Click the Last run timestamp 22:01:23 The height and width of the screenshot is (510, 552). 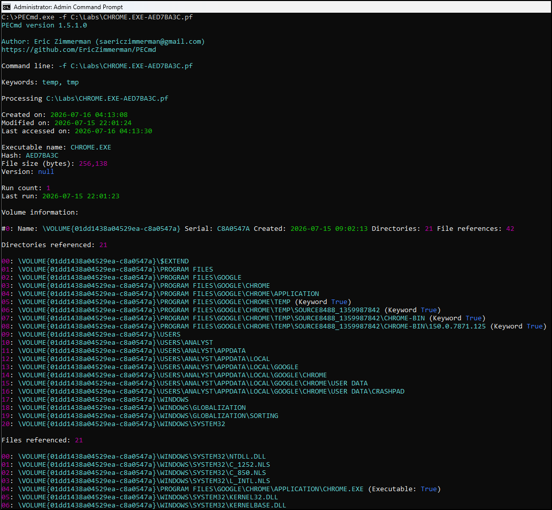(80, 196)
